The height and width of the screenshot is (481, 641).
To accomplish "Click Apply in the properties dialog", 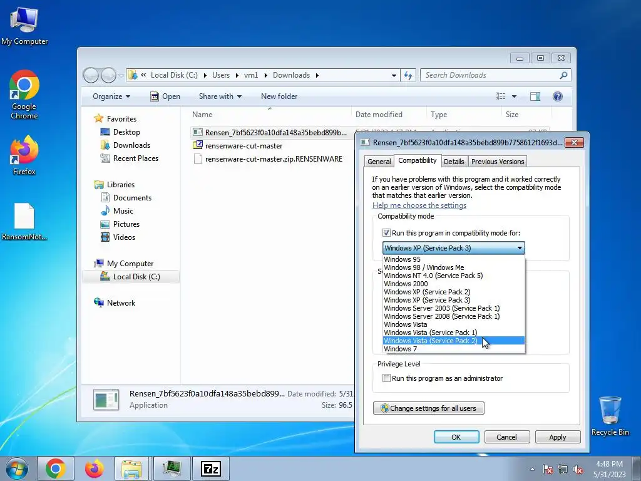I will tap(558, 437).
